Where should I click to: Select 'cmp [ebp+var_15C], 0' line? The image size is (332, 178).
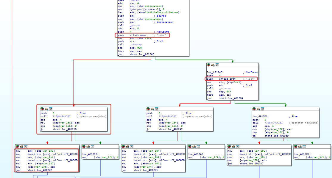click(58, 126)
